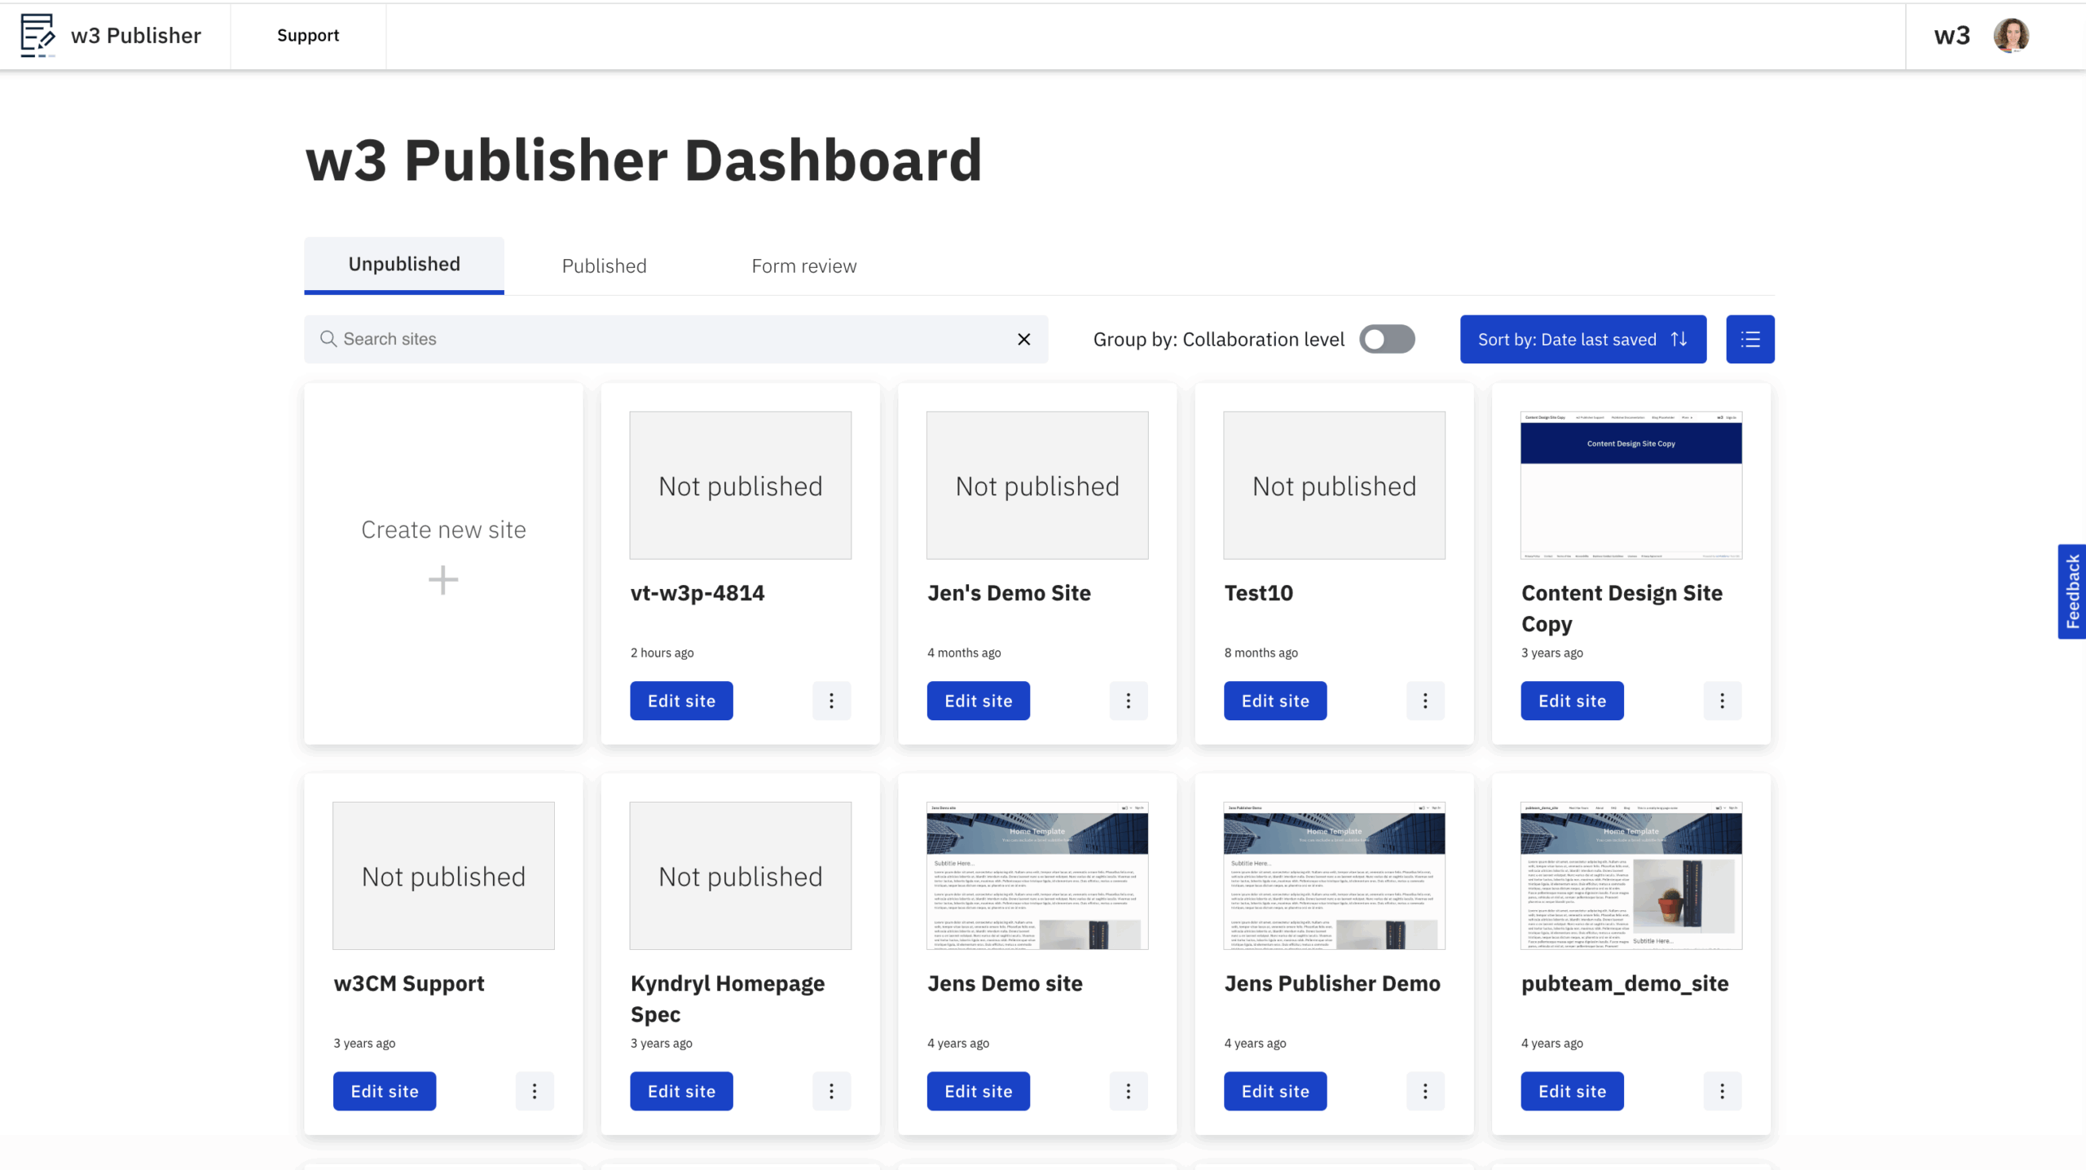Click the sort direction arrows icon
The image size is (2086, 1170).
click(x=1679, y=339)
